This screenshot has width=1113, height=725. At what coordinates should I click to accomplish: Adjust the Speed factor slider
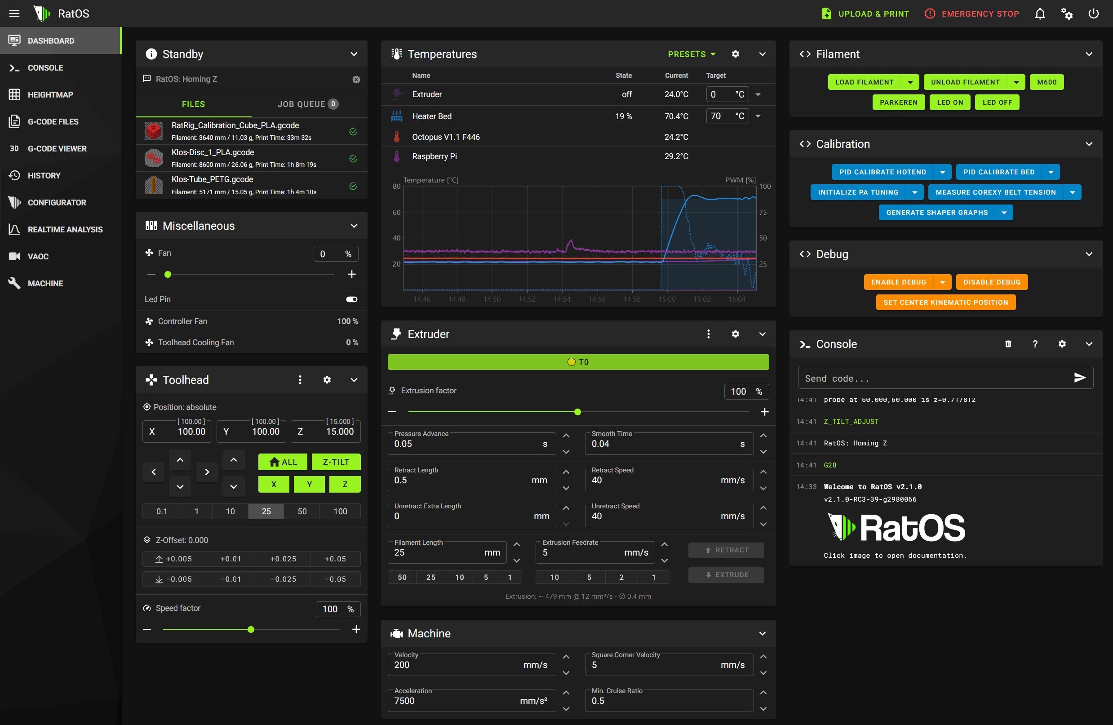click(x=251, y=630)
